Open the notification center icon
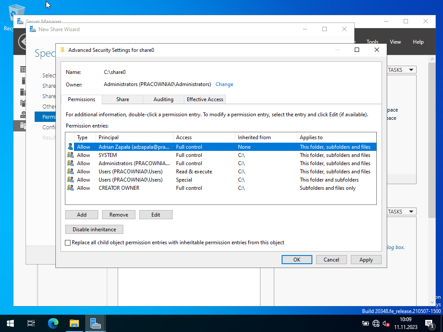The image size is (443, 332). coord(430,323)
